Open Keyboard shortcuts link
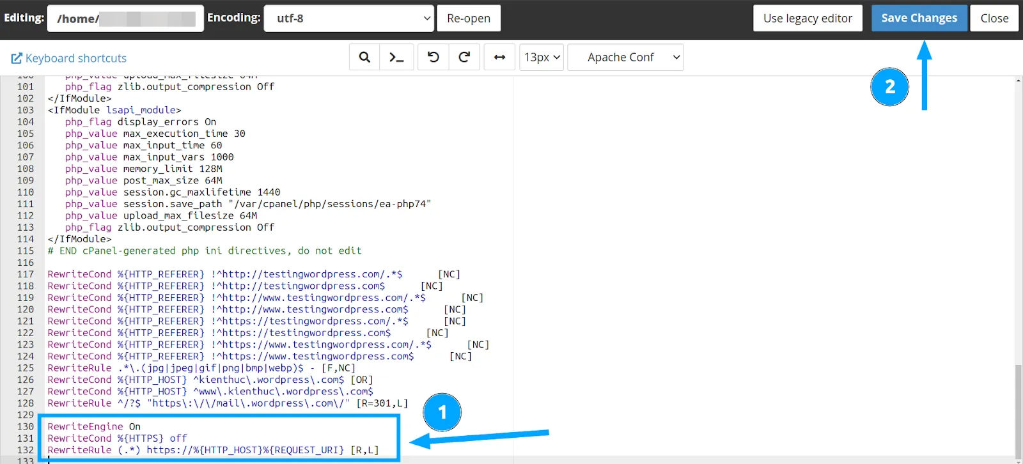 click(69, 58)
